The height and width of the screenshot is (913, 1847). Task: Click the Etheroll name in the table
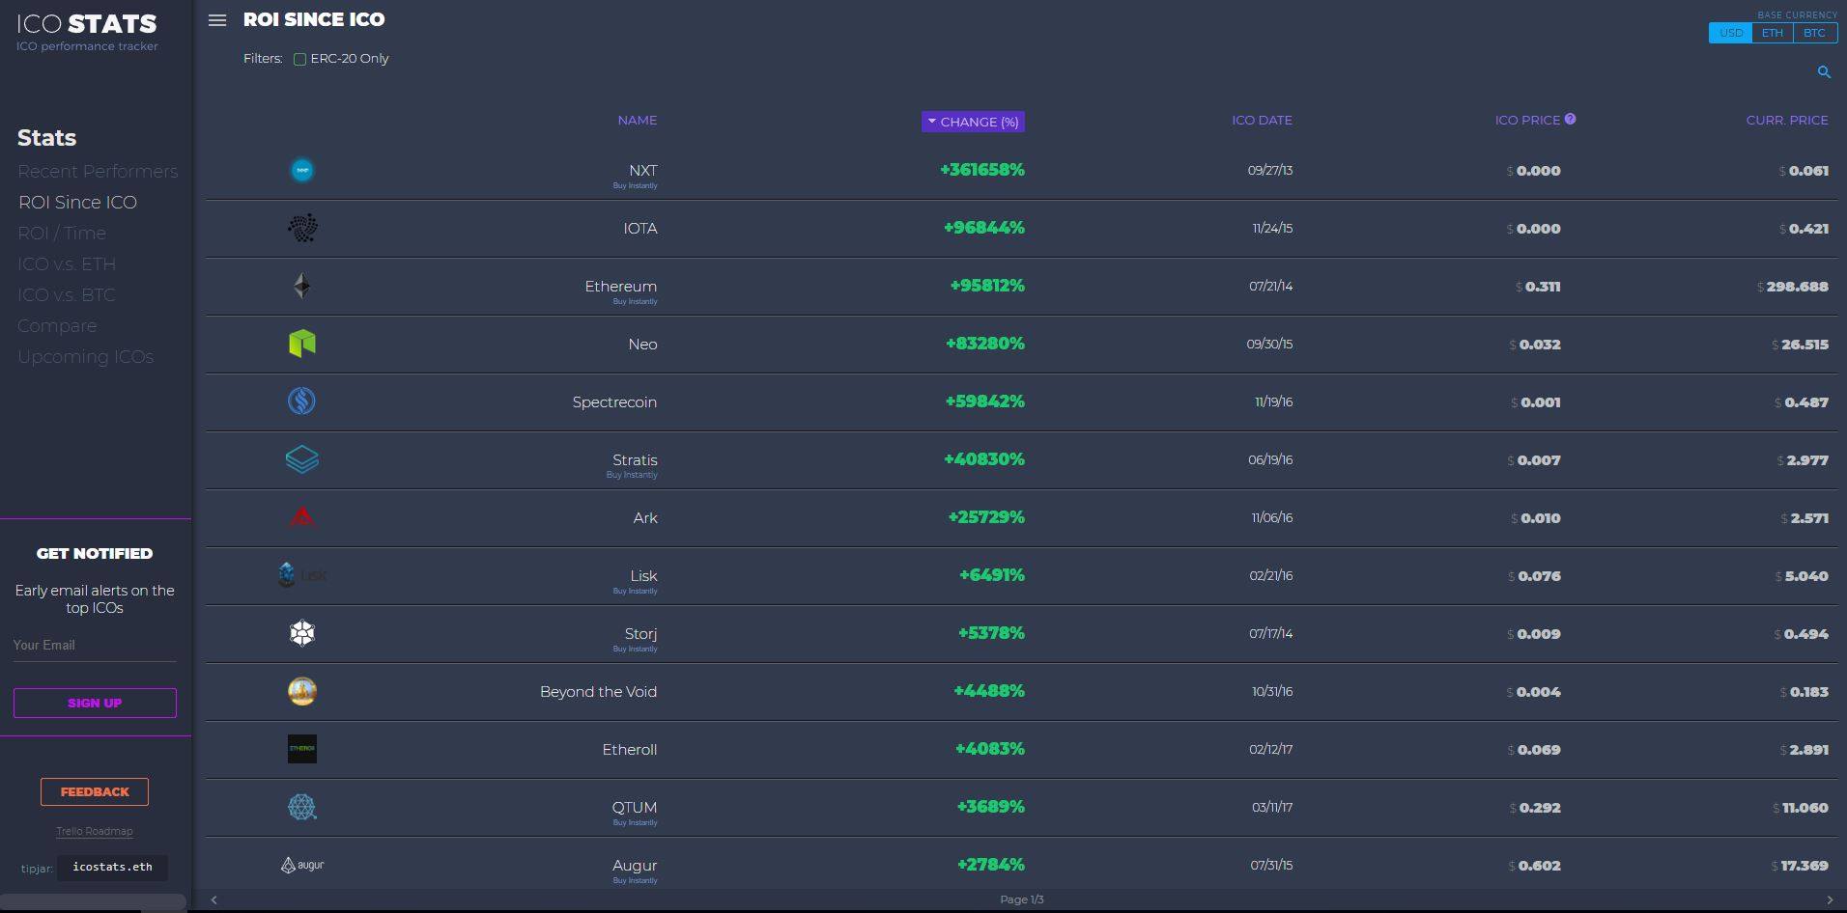coord(630,750)
